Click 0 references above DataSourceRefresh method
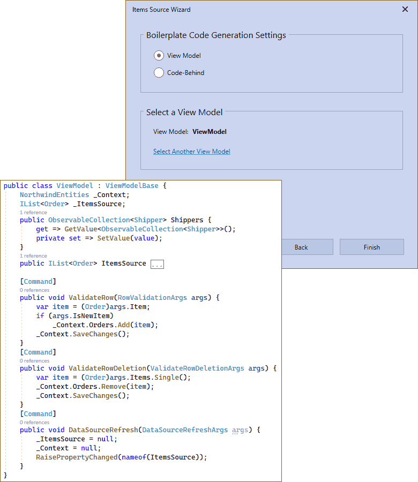Screen dimensions: 418x482 coord(34,423)
